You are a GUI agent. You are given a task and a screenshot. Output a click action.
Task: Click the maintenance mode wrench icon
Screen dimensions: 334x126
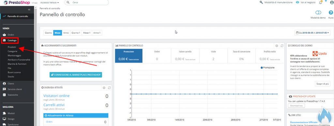coord(261,3)
